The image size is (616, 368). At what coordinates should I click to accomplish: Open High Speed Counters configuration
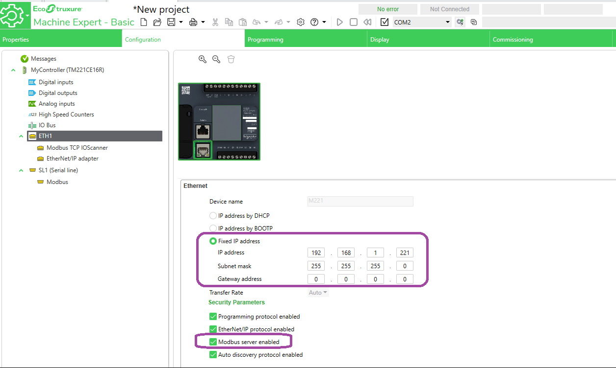66,115
